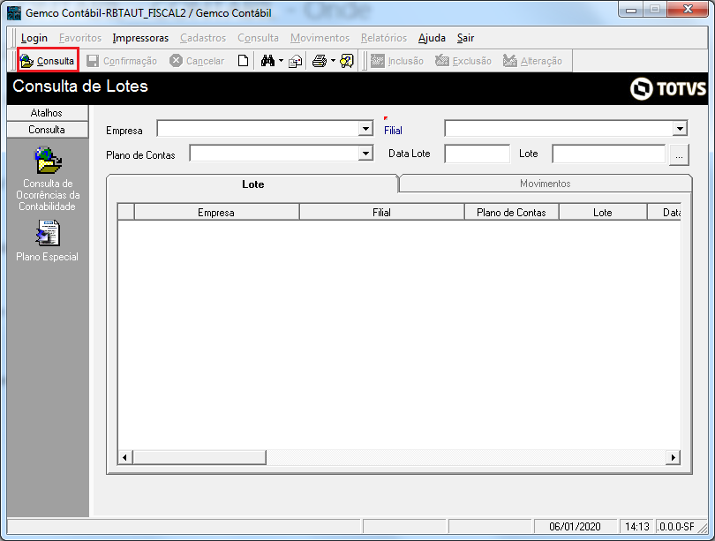Click the horizontal scrollbar left arrow

[125, 457]
